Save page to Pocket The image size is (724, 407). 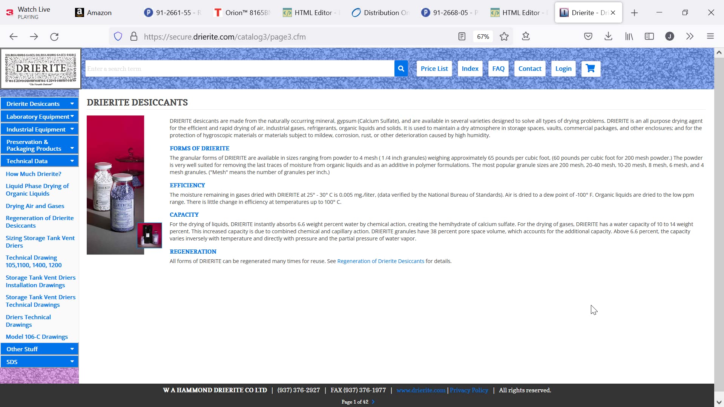588,37
